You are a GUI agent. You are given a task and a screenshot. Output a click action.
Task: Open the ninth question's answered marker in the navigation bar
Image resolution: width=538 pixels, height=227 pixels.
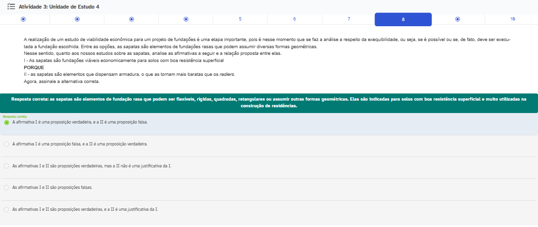click(x=457, y=19)
